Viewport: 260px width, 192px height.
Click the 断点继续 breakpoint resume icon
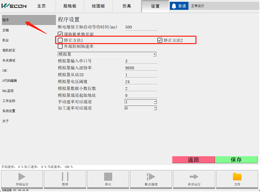click(151, 177)
